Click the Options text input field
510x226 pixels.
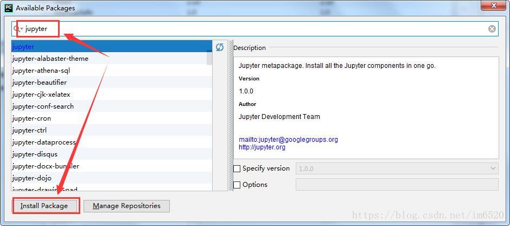click(x=397, y=184)
